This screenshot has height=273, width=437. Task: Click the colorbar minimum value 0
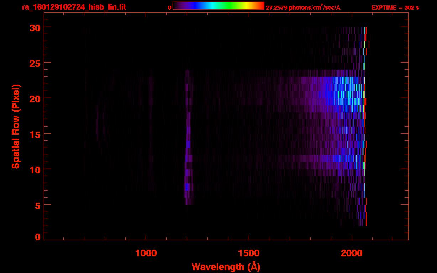(170, 7)
